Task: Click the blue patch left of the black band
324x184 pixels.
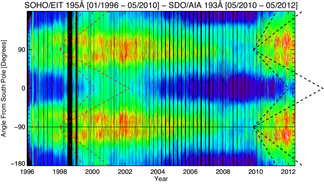Action: pyautogui.click(x=49, y=88)
